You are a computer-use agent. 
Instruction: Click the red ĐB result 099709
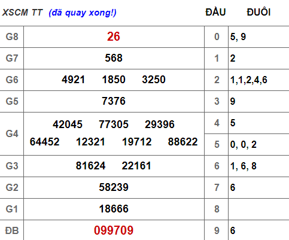(114, 230)
